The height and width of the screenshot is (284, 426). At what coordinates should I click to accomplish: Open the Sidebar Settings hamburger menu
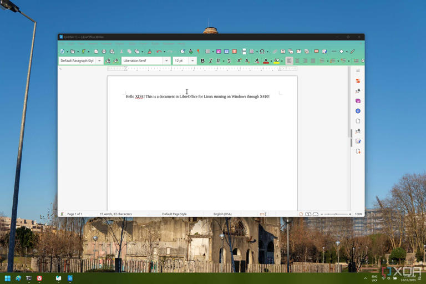(x=358, y=70)
